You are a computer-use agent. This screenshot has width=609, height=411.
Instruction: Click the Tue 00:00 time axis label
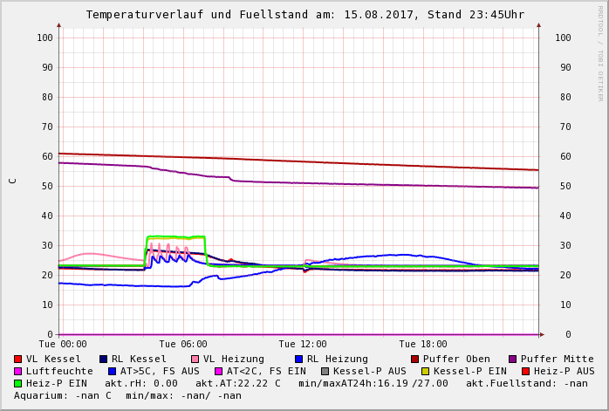[x=63, y=344]
